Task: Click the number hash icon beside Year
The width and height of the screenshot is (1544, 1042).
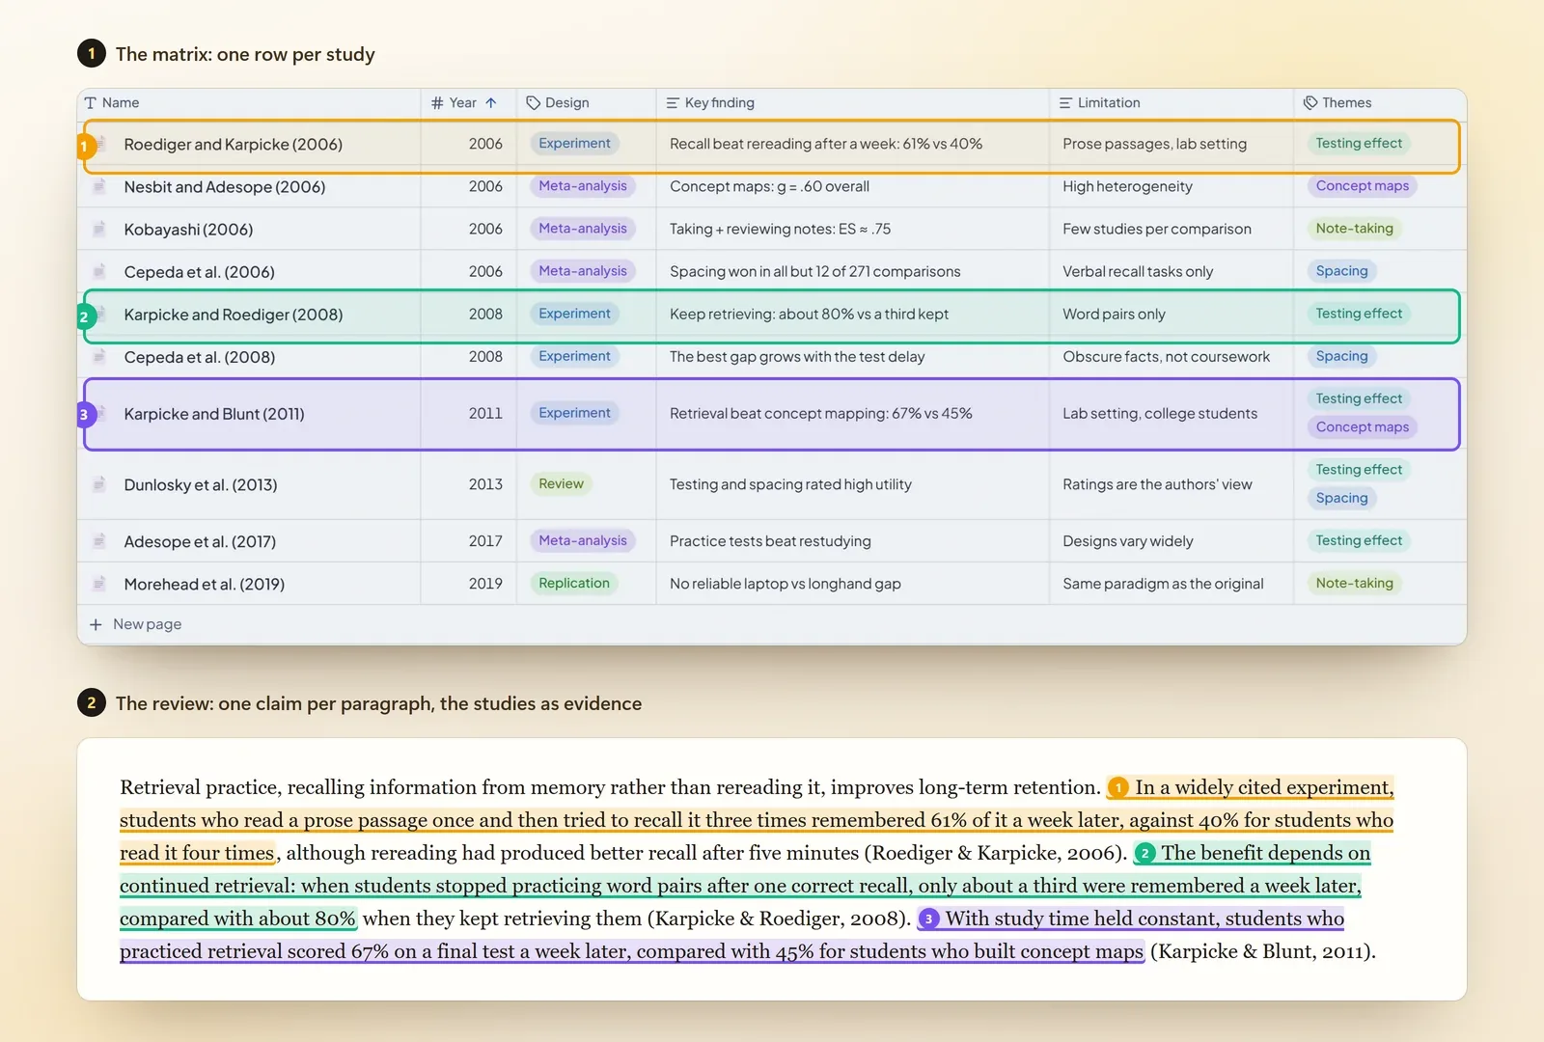Action: tap(437, 103)
